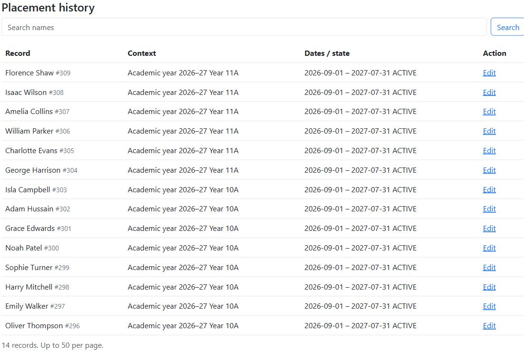
Task: Select the name Adam Hussain #302
Action: (38, 209)
